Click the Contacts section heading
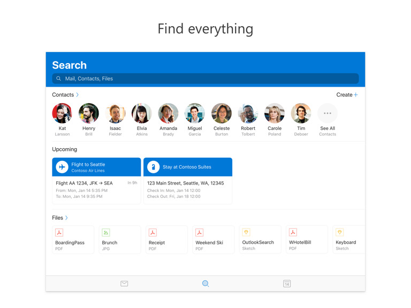 (x=63, y=95)
